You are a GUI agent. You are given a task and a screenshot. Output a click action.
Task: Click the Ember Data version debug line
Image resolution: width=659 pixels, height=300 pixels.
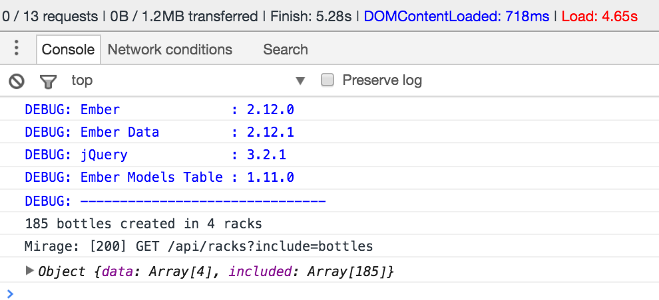click(159, 132)
